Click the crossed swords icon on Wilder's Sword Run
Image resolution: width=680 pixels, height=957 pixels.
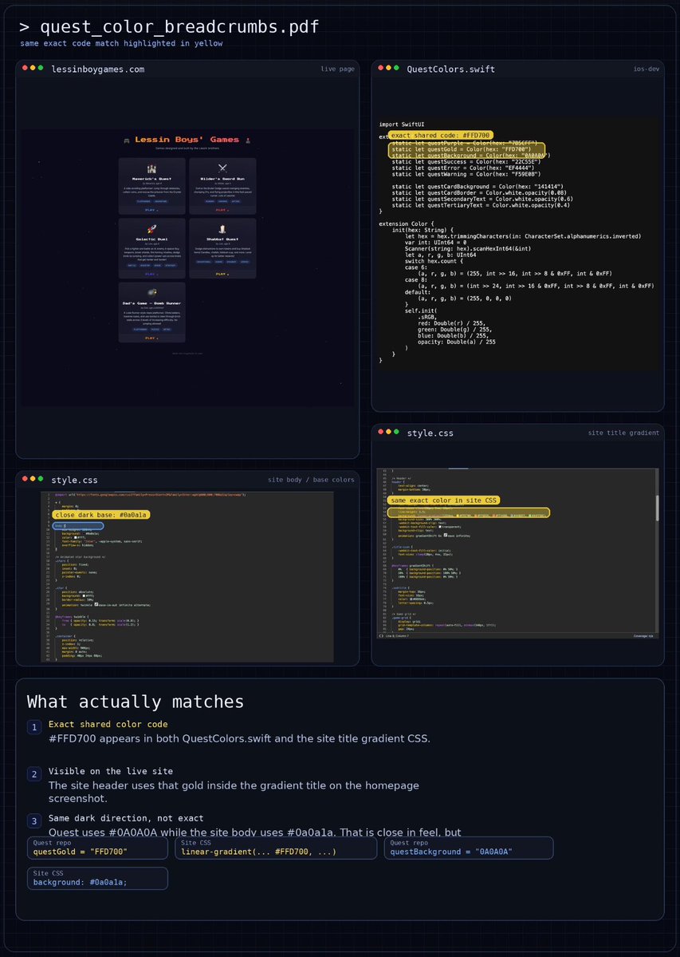(222, 168)
